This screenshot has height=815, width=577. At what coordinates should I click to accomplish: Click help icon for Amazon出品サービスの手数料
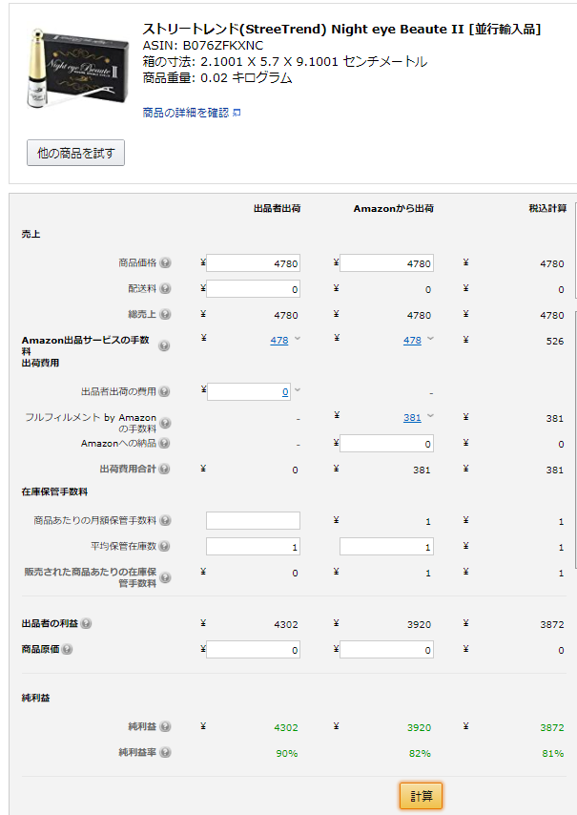point(164,346)
